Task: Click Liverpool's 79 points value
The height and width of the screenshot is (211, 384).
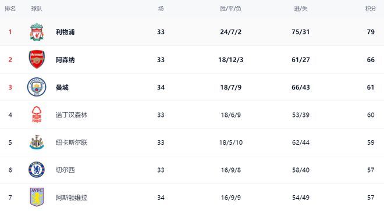Action: pyautogui.click(x=371, y=32)
